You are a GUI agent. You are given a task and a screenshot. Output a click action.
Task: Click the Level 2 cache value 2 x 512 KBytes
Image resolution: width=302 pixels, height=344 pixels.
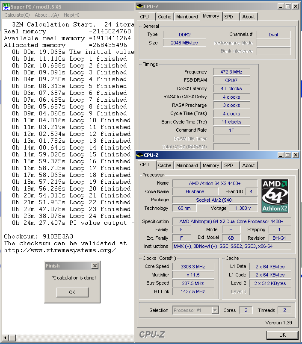(x=270, y=283)
